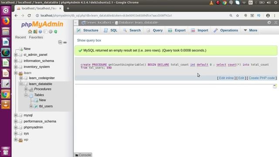Launch Firefox from the Ubuntu dock

6,21
